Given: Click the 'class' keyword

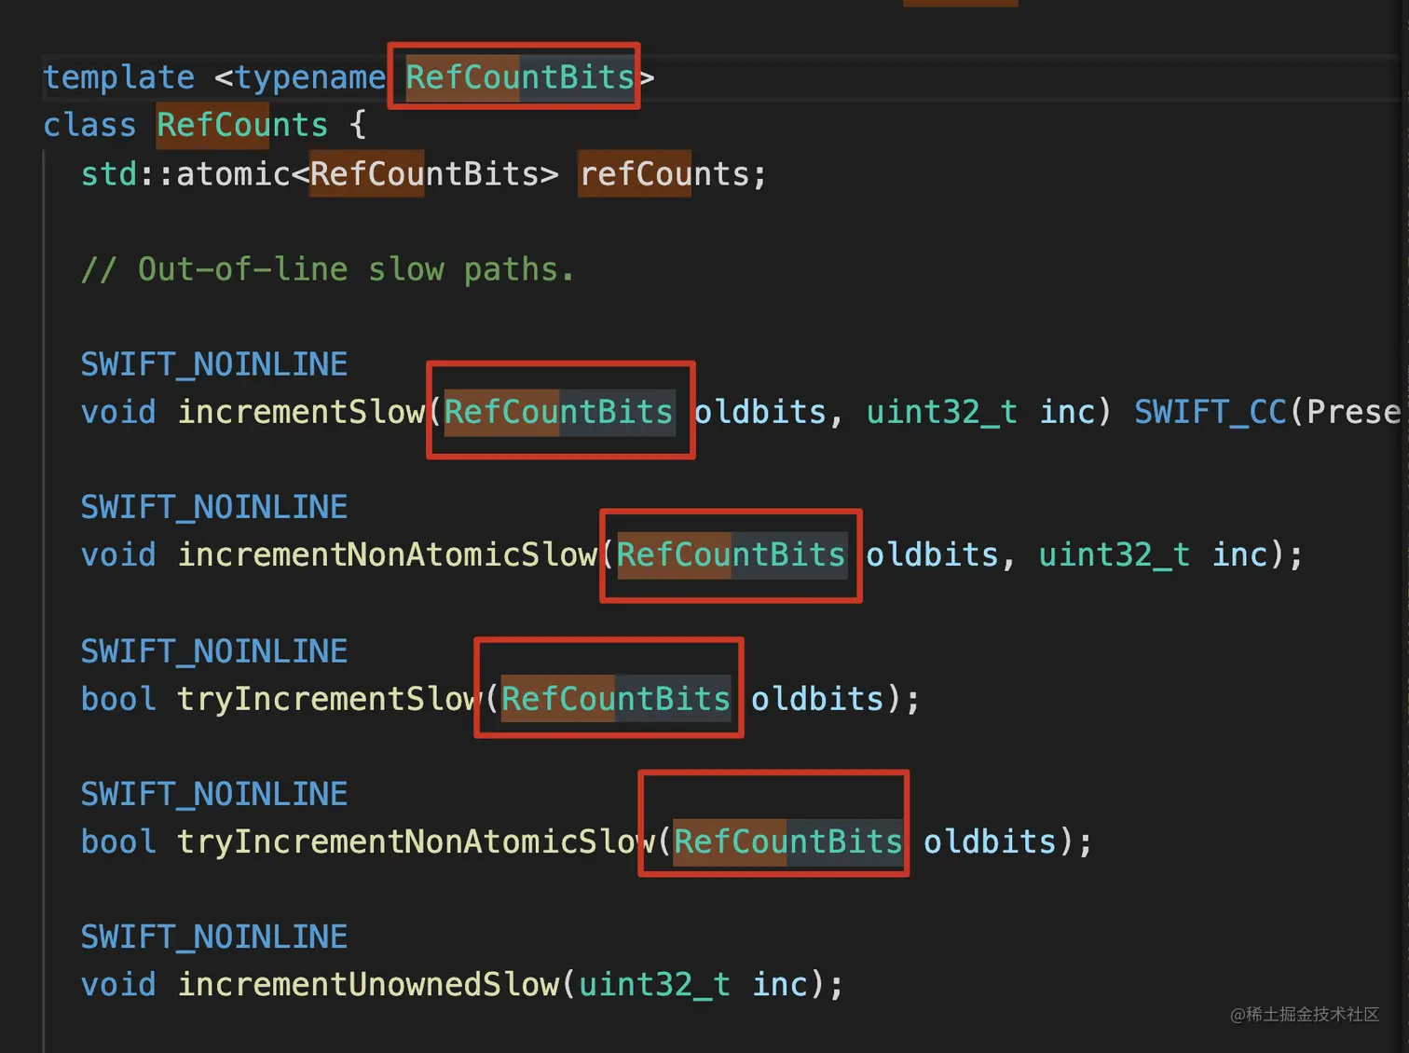Looking at the screenshot, I should point(89,125).
